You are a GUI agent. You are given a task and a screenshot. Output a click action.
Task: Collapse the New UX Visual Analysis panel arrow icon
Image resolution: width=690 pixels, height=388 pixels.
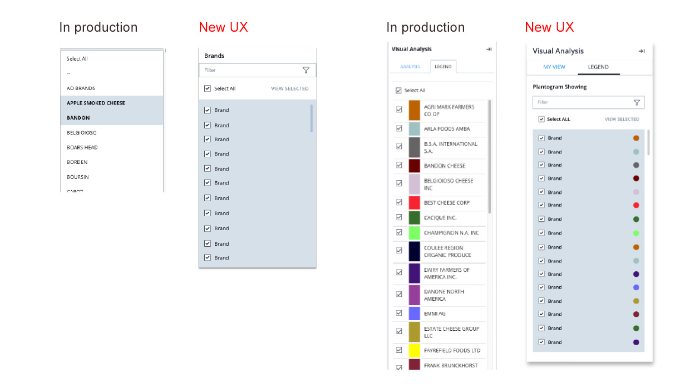[x=641, y=51]
